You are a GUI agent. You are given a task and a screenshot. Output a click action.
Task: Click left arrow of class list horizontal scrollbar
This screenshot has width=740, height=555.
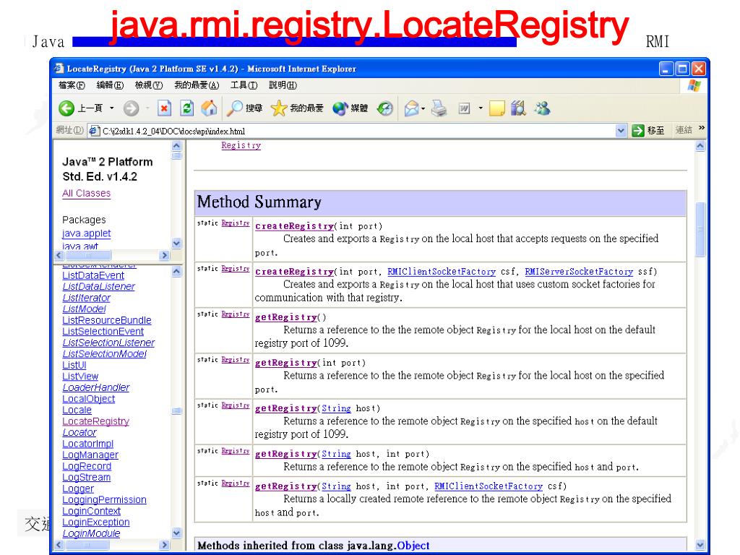(59, 545)
